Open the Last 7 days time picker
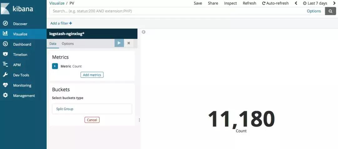The width and height of the screenshot is (338, 149). click(x=315, y=3)
